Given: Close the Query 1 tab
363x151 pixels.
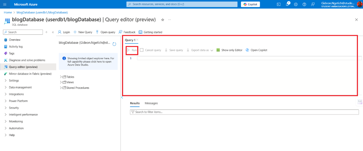Looking at the screenshot, I should pyautogui.click(x=137, y=40).
